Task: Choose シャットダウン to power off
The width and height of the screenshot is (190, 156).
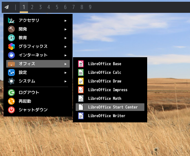Action: [x=38, y=110]
